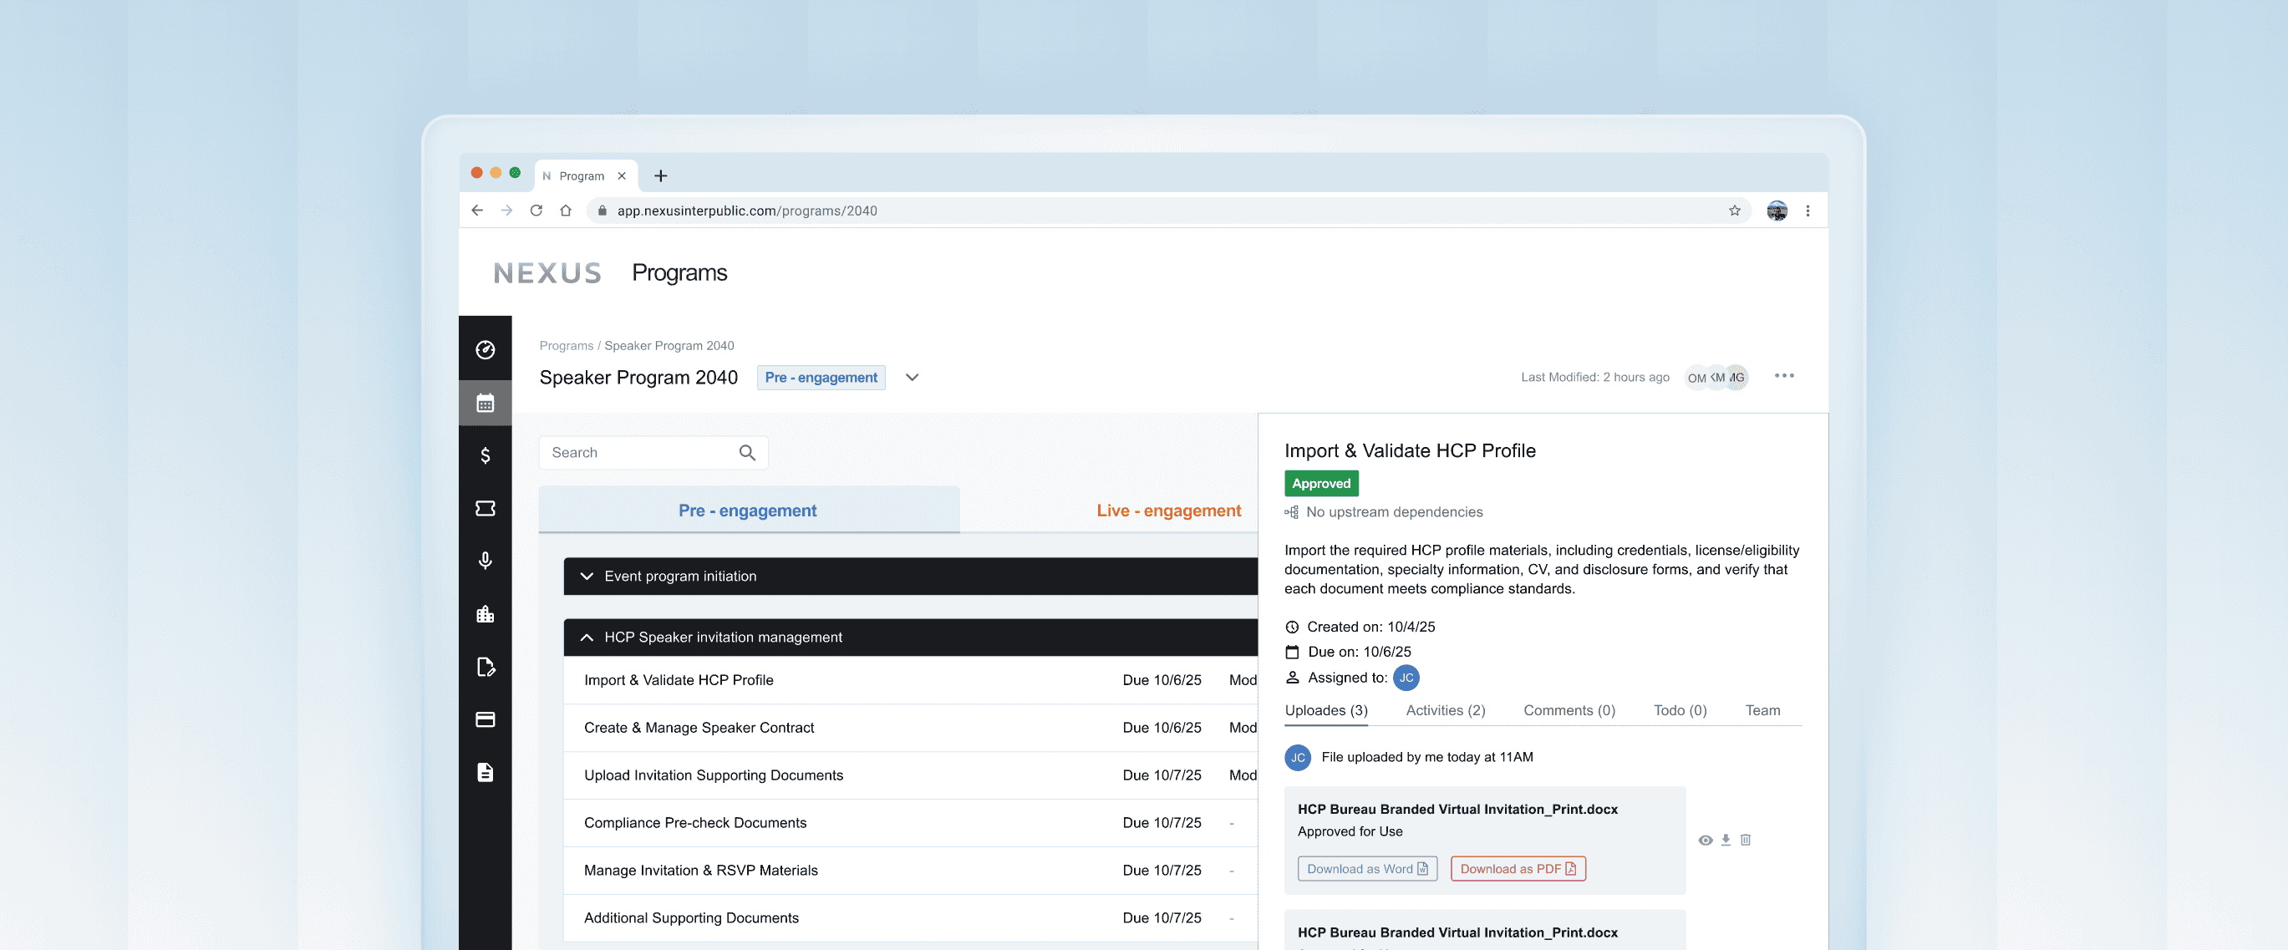Bookmark the page with the star icon
The width and height of the screenshot is (2288, 950).
point(1735,211)
